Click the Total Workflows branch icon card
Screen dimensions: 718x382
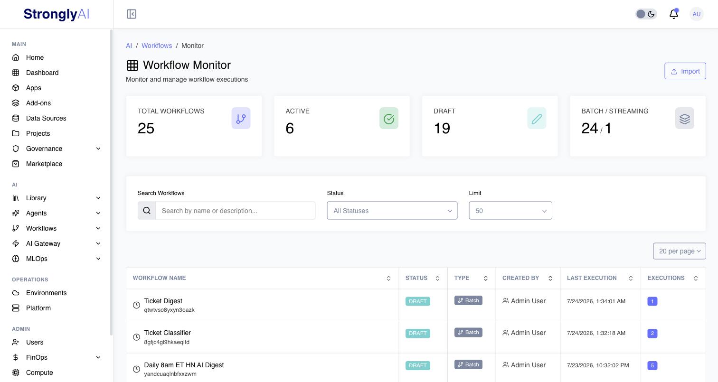241,118
